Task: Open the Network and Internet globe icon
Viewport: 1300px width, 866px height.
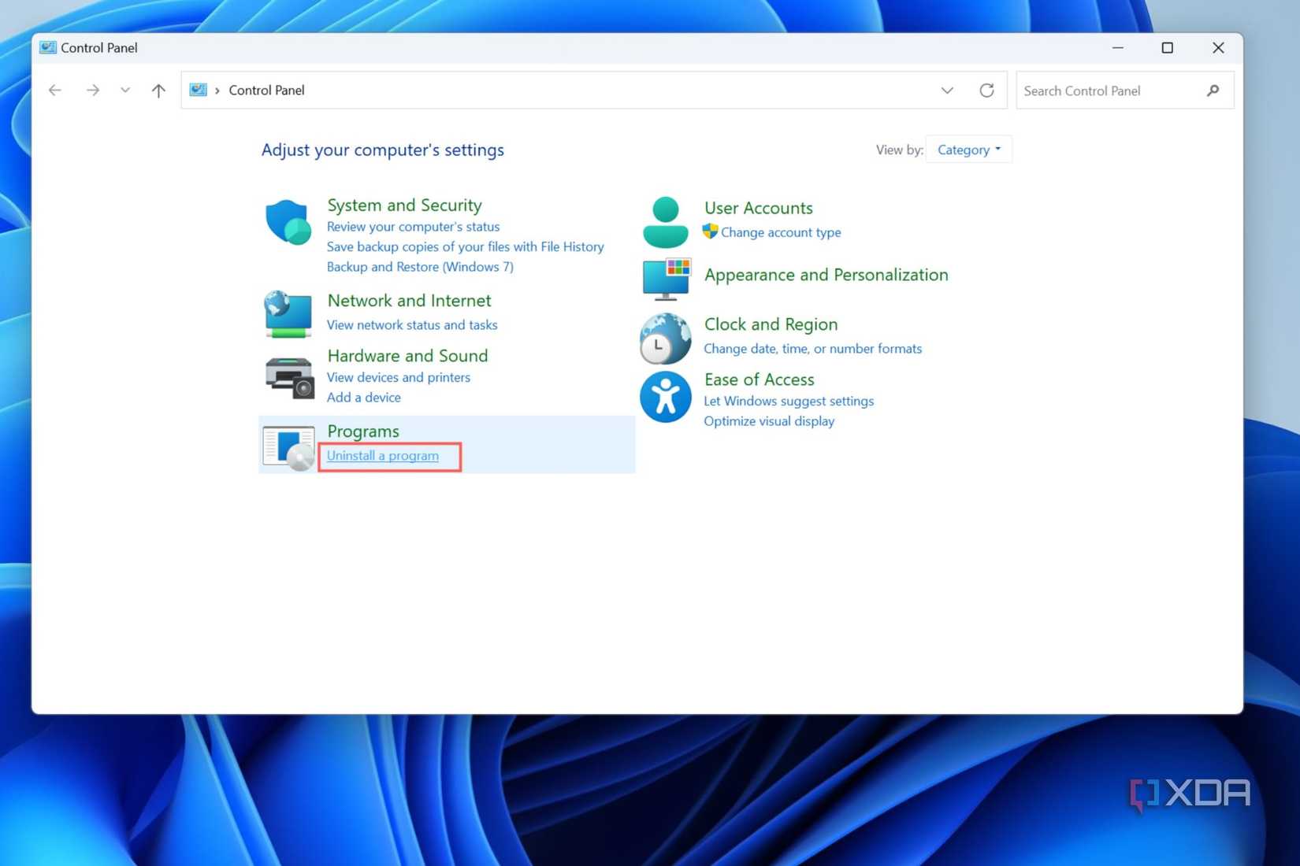Action: 288,313
